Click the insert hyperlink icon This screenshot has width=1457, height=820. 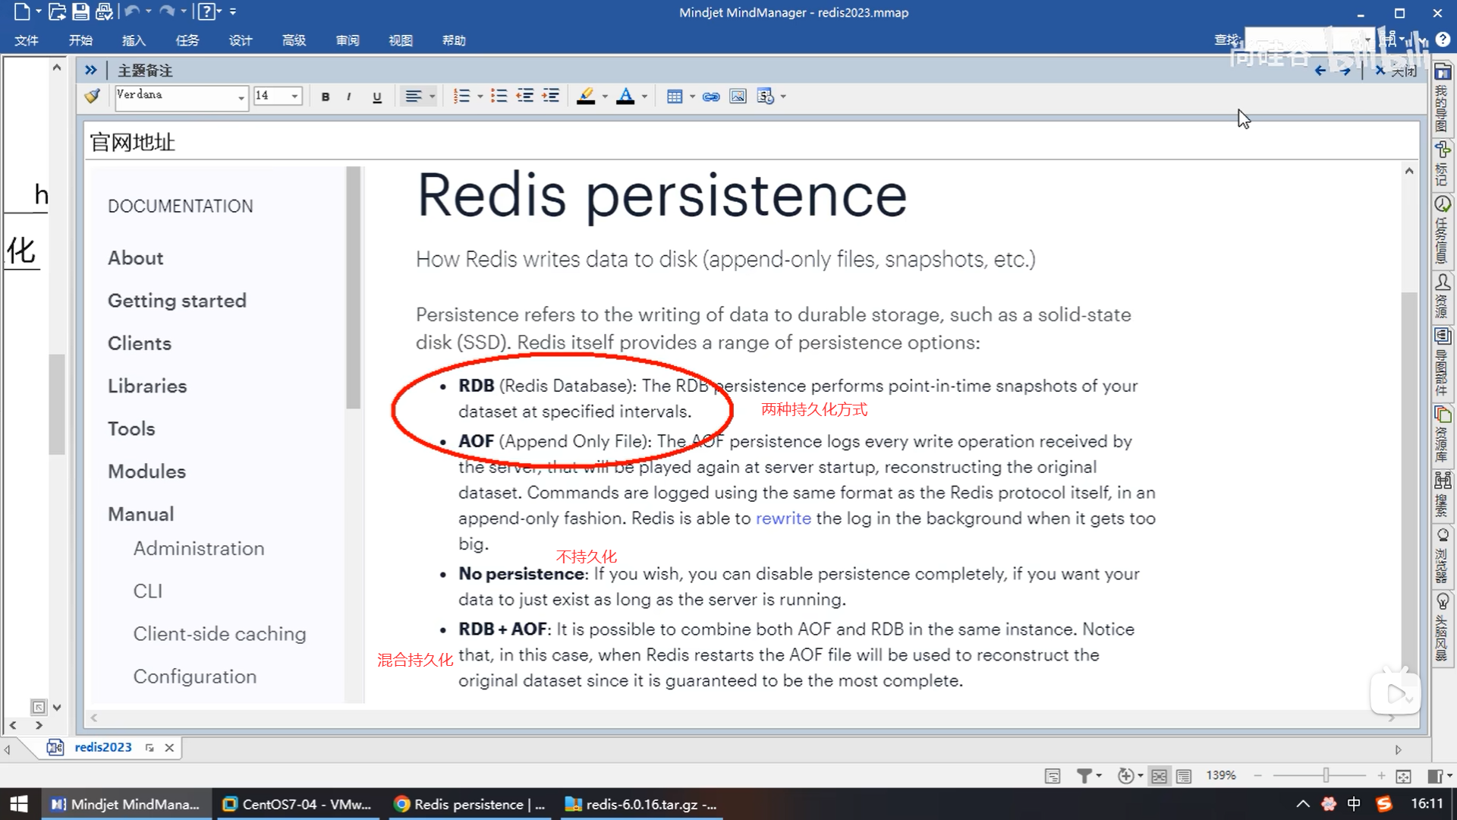[711, 96]
